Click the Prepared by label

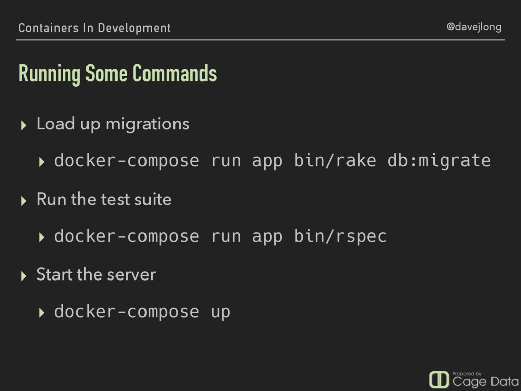[x=467, y=374]
